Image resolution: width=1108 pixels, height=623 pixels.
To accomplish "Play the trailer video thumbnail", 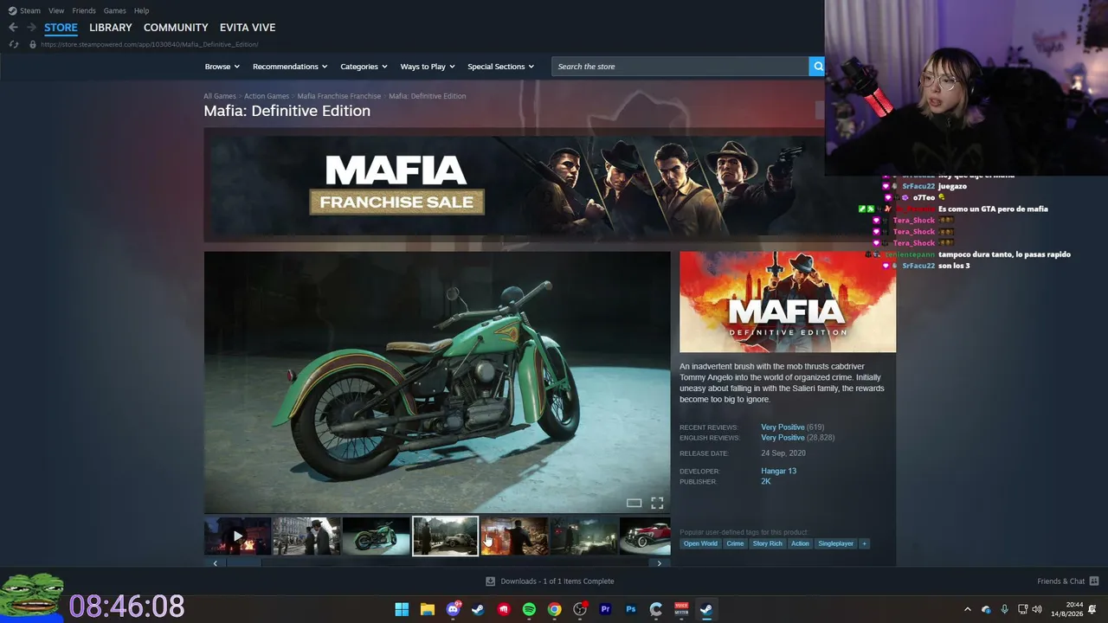I will coord(237,536).
